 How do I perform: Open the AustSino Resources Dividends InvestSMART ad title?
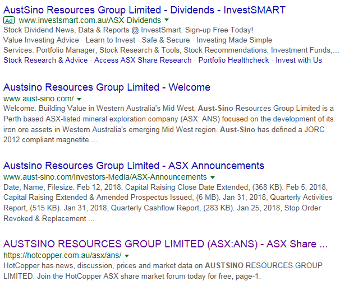(144, 10)
